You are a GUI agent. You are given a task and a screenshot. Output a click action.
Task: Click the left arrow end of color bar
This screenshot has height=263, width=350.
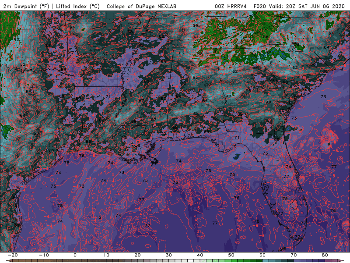[x=9, y=261]
